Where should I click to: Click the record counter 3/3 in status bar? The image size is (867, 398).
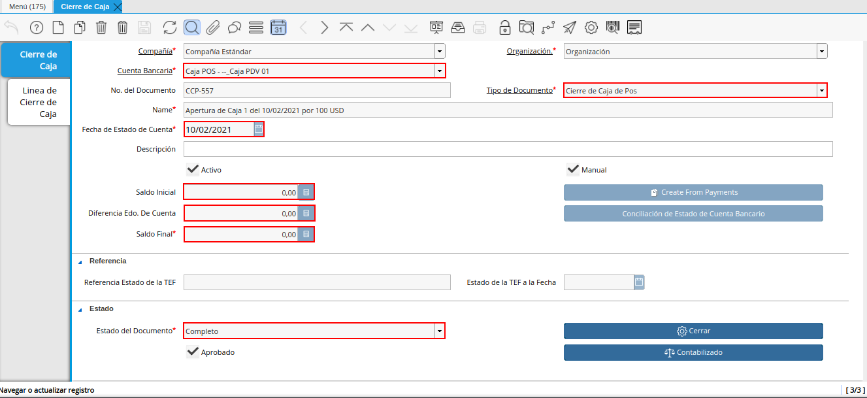pos(855,390)
